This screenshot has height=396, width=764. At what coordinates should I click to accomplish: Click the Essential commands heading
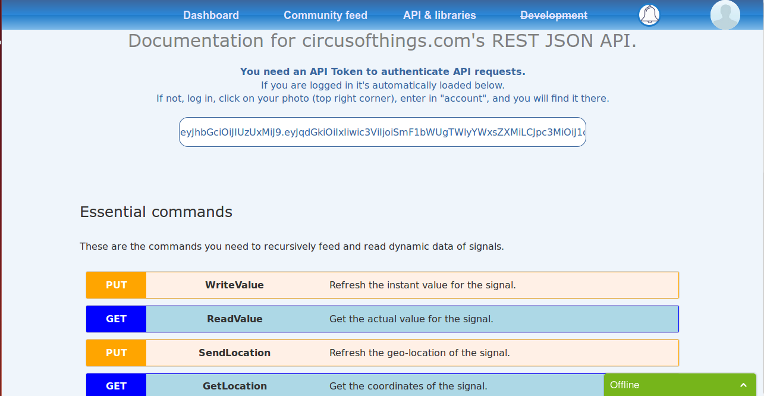(156, 212)
